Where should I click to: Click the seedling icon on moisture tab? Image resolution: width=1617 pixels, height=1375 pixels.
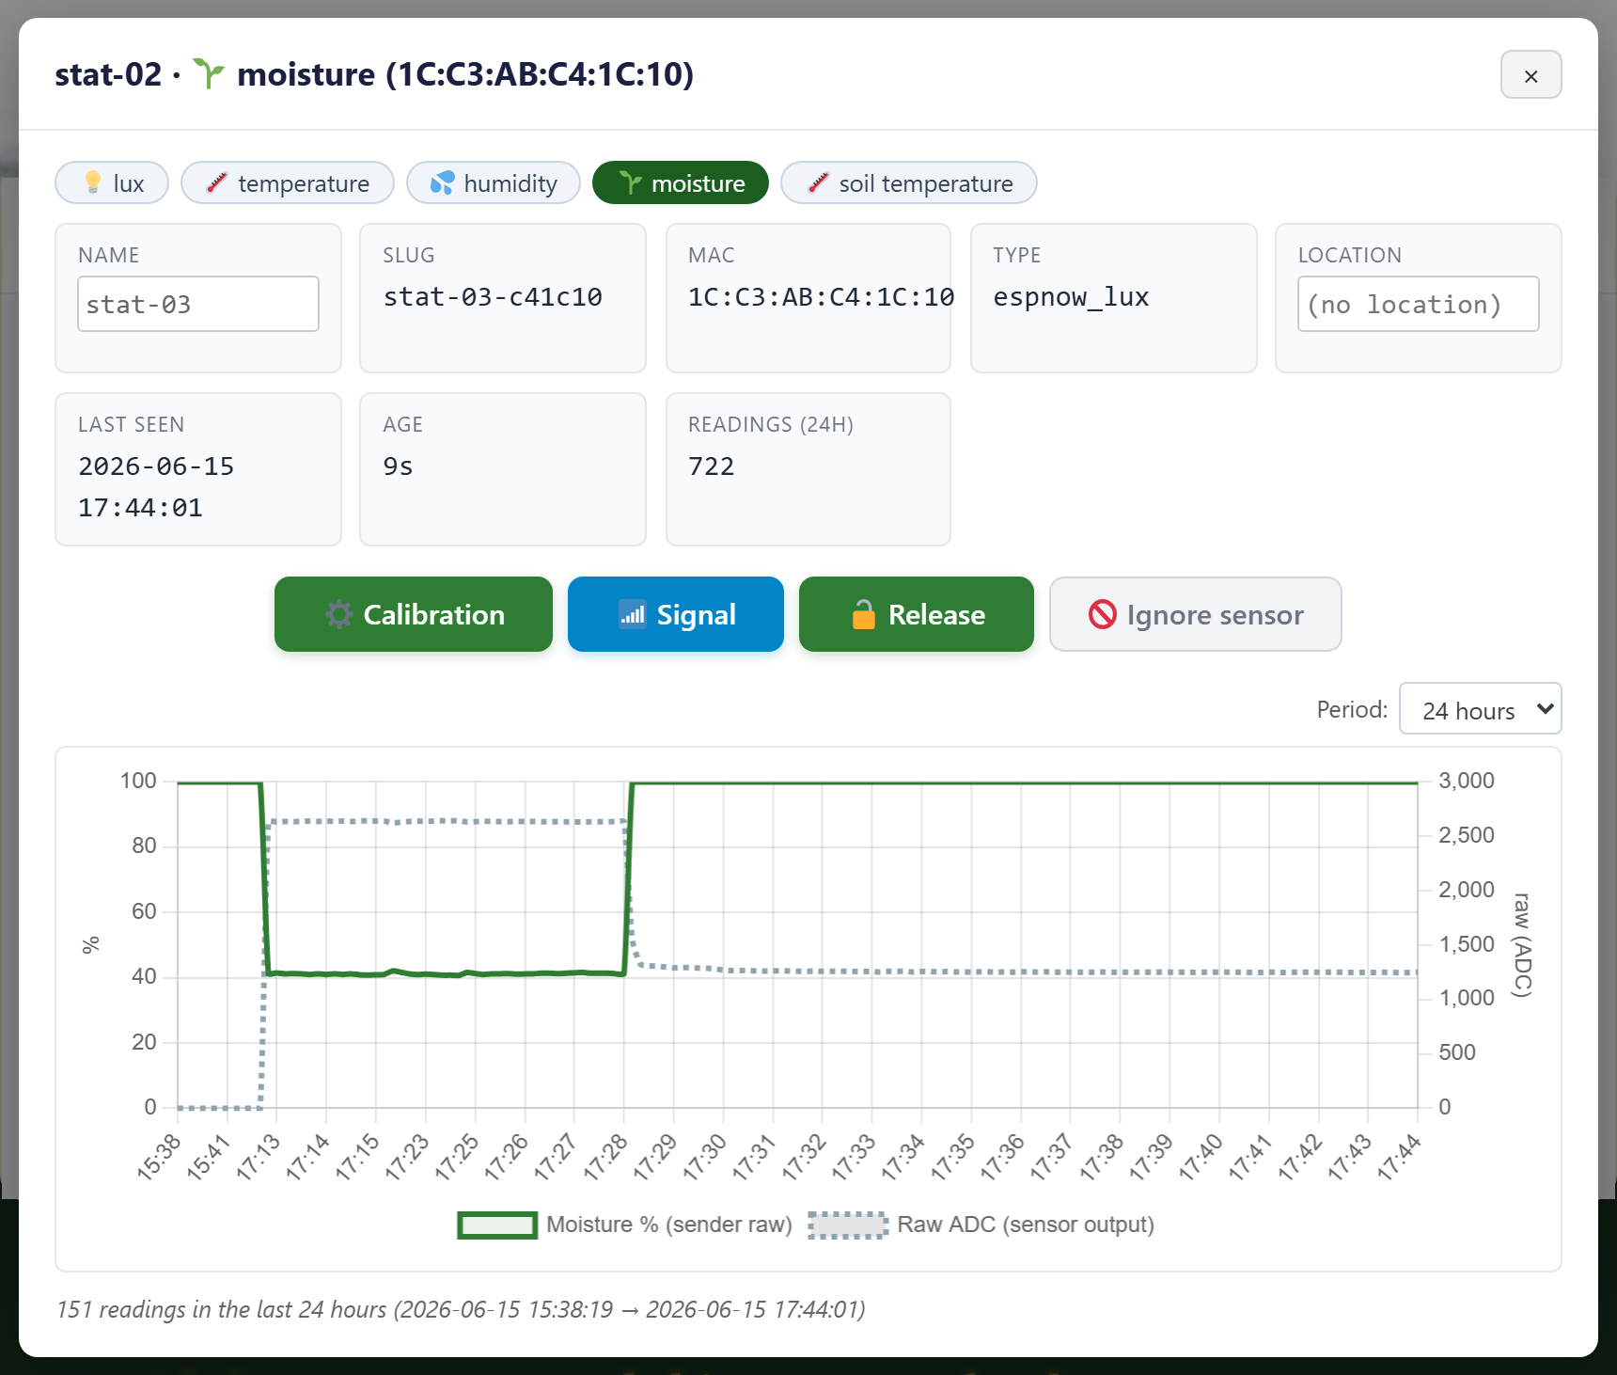(x=630, y=182)
